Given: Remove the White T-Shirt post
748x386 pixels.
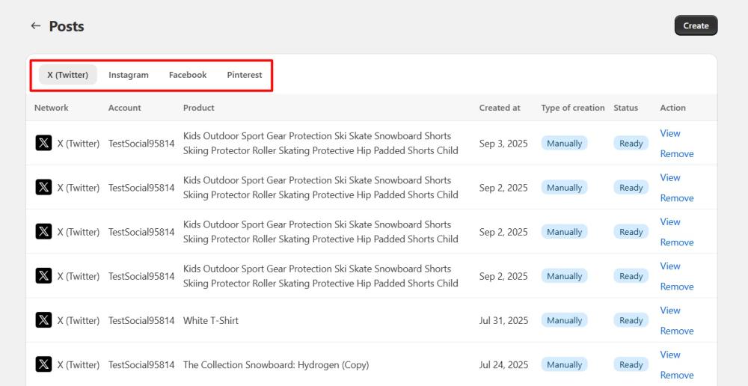Looking at the screenshot, I should (676, 331).
